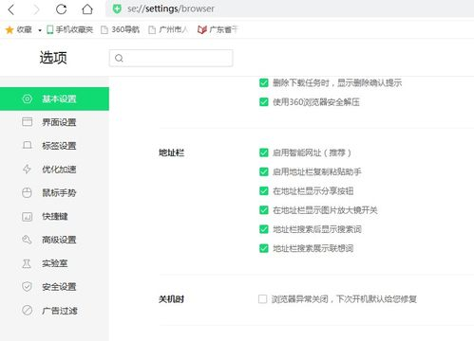The image size is (474, 341).
Task: Click the 鼠标手势 mouse icon
Action: tap(27, 192)
